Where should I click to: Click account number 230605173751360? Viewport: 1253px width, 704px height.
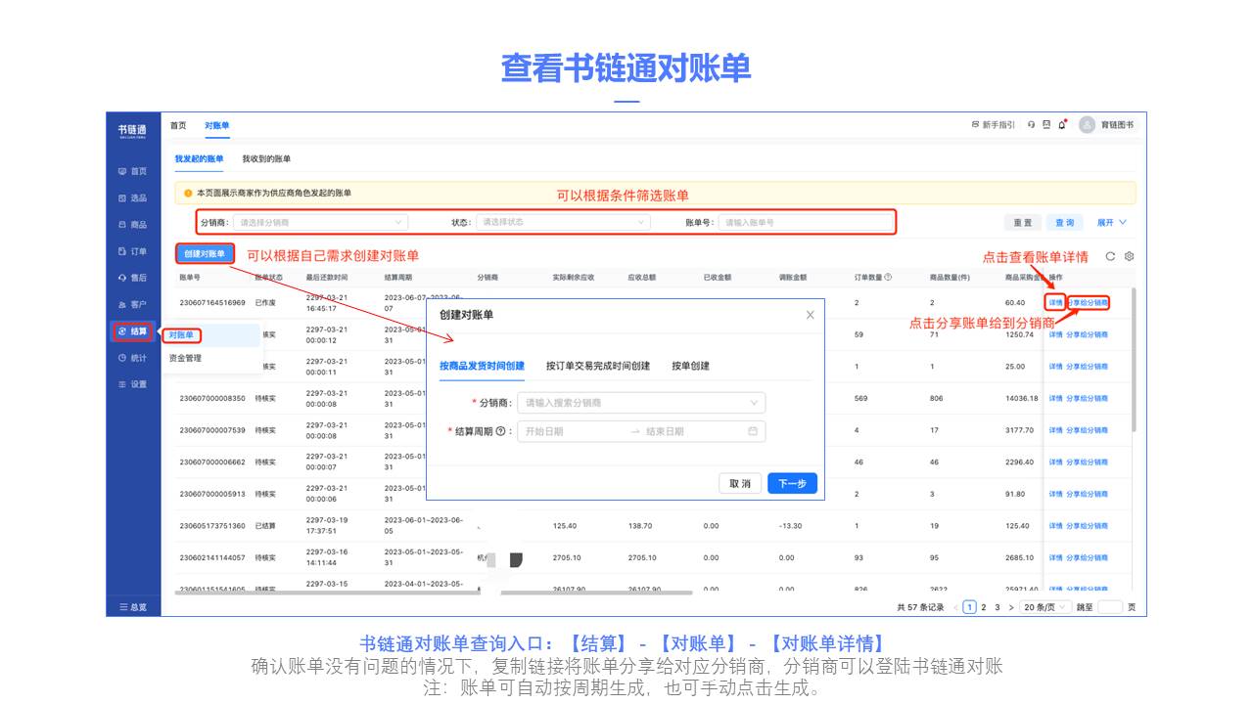coord(212,526)
